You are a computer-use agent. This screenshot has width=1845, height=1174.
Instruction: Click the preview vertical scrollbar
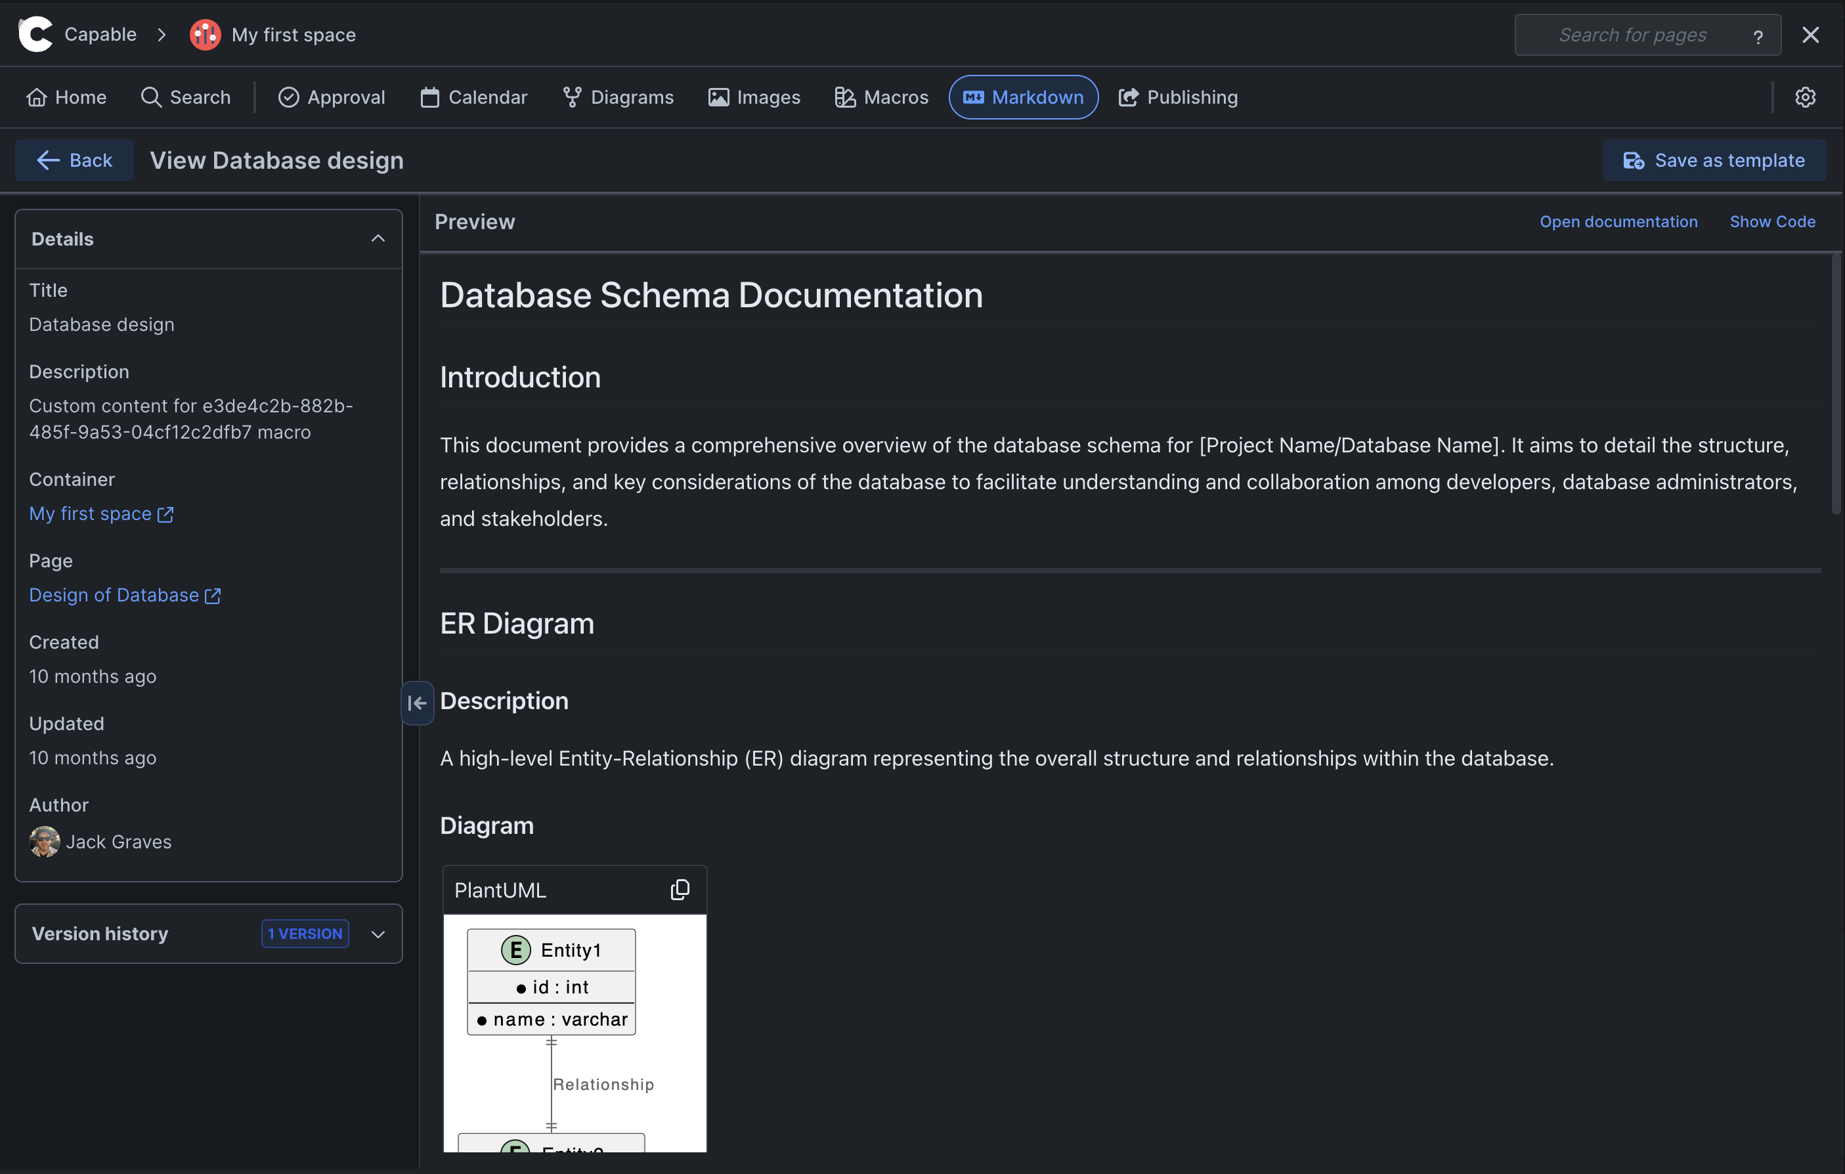point(1835,383)
